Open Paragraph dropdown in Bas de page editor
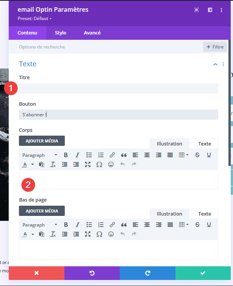Image resolution: width=233 pixels, height=286 pixels. coord(40,225)
